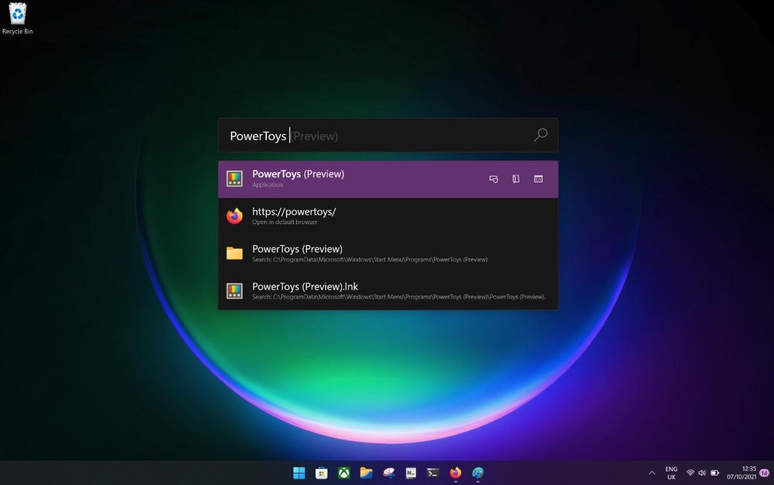Viewport: 774px width, 485px height.
Task: Launch Windows Terminal from the taskbar
Action: [433, 473]
